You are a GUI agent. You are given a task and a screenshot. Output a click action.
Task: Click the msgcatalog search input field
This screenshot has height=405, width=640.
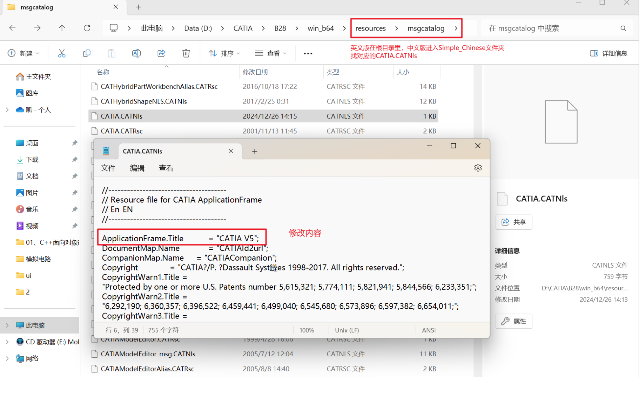pyautogui.click(x=552, y=28)
